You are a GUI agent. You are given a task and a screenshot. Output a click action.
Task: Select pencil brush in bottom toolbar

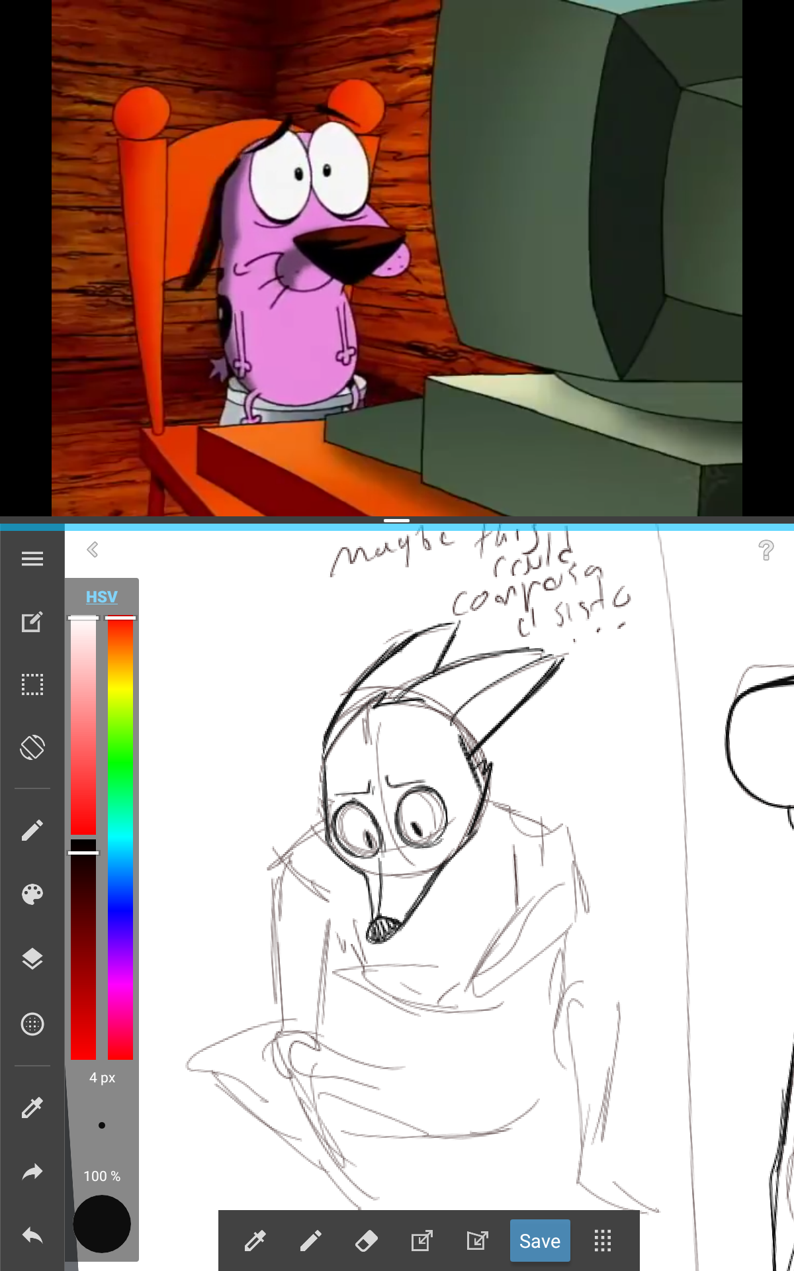(x=310, y=1241)
